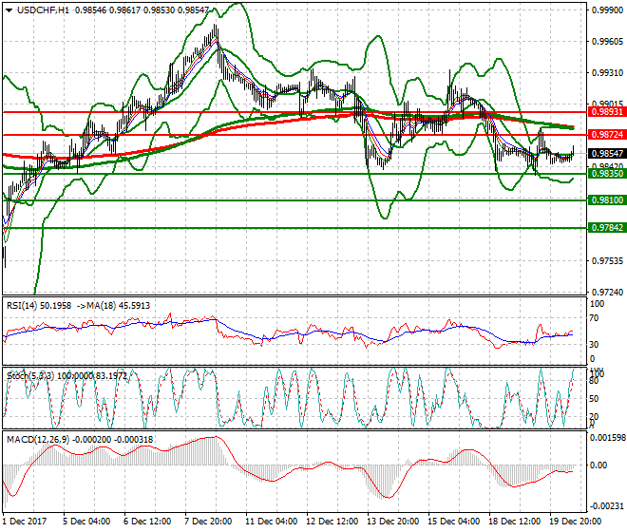Click the current price 0.98547 label
This screenshot has width=627, height=532.
point(604,154)
